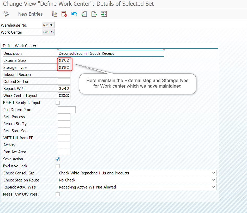Image resolution: width=247 pixels, height=213 pixels.
Task: Go to the previous entry icon
Action: [84, 14]
